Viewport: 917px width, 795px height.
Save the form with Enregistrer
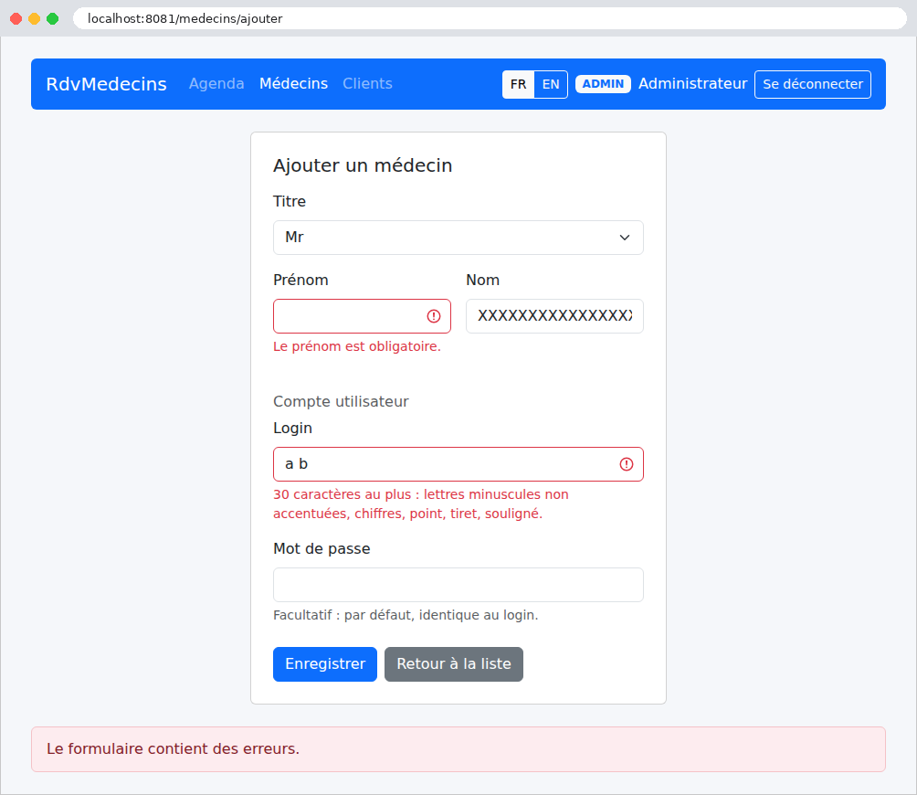pos(324,664)
